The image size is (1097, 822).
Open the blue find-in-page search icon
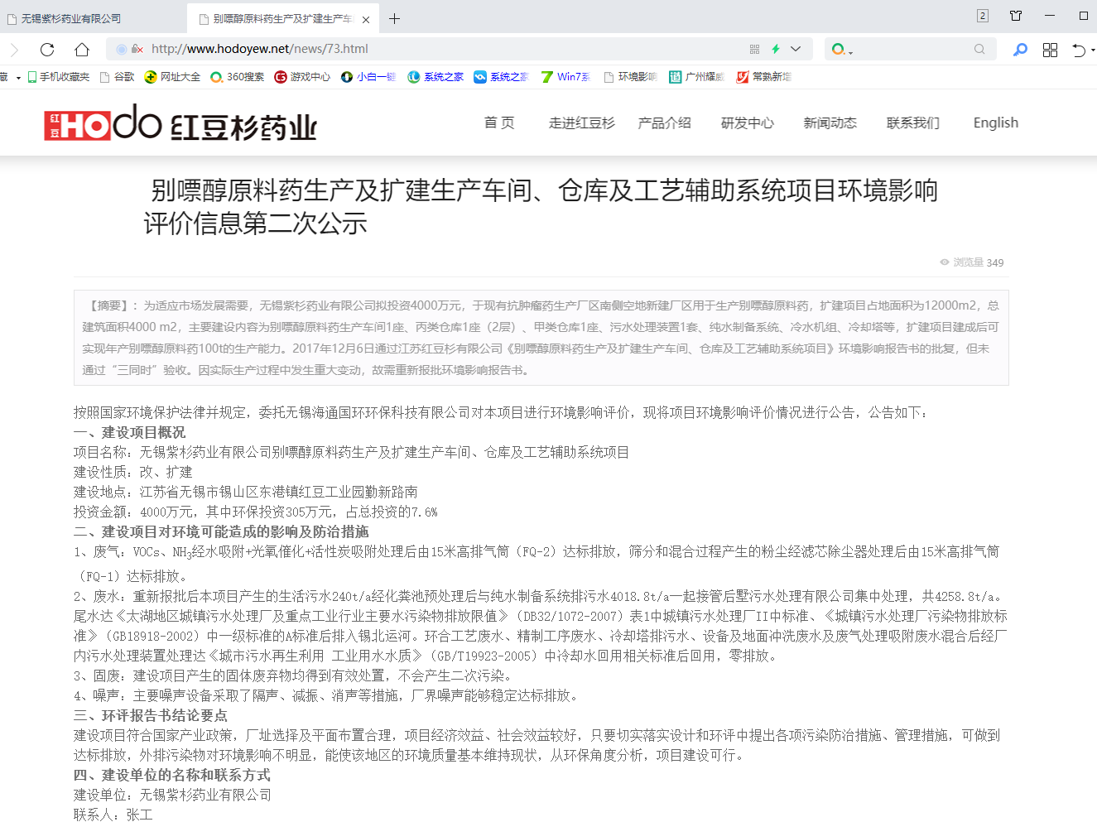pyautogui.click(x=1020, y=50)
